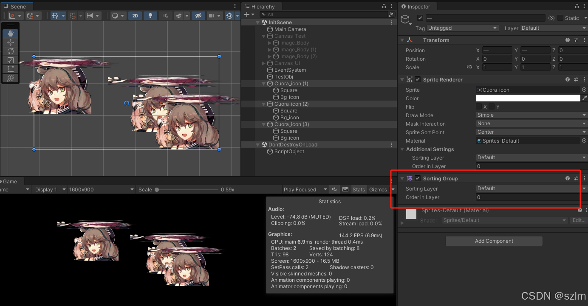Expand Image_Body (1) in Hierarchy

point(270,50)
